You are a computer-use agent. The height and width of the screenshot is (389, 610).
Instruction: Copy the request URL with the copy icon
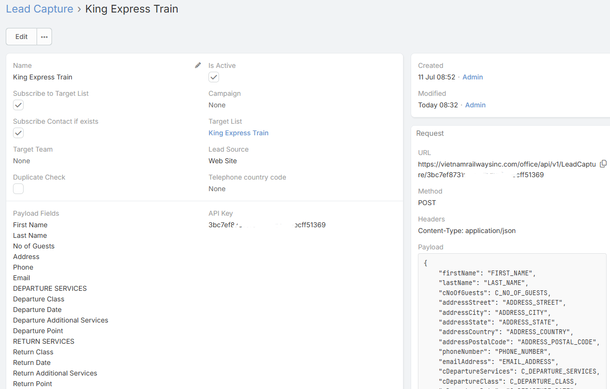pyautogui.click(x=603, y=164)
